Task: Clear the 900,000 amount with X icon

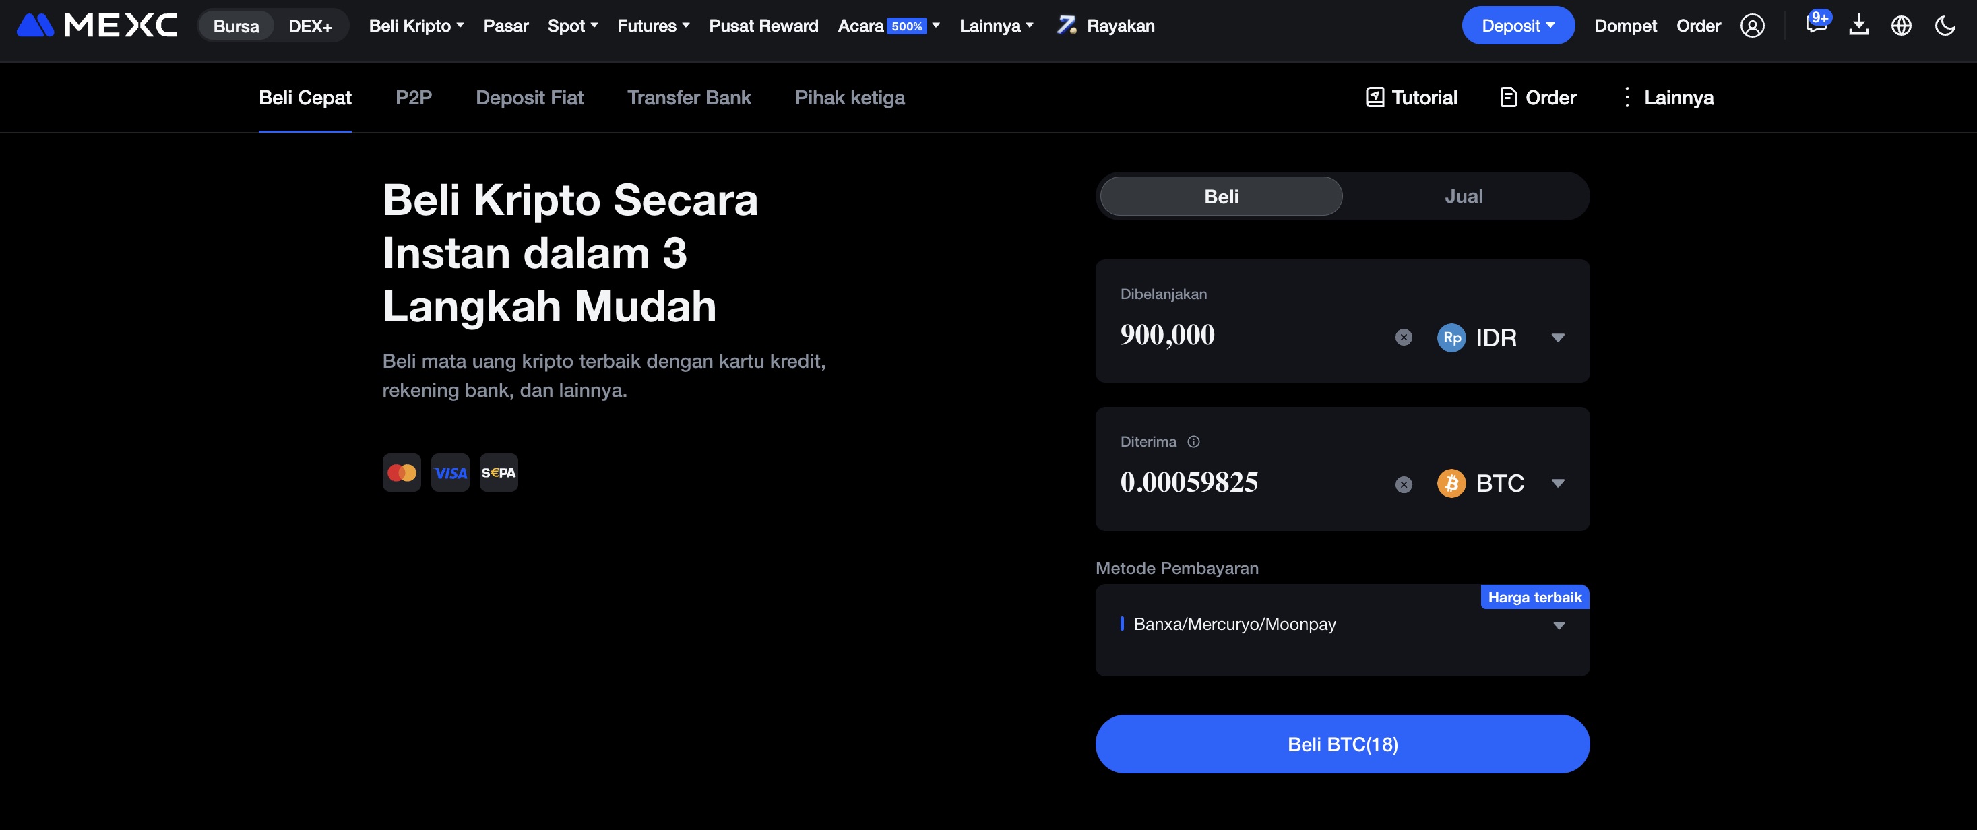Action: click(1403, 337)
